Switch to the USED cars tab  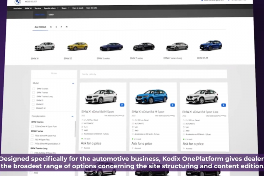click(x=51, y=15)
